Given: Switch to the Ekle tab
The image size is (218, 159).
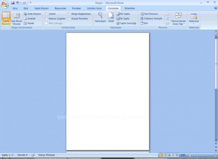Looking at the screenshot, I should 26,8.
